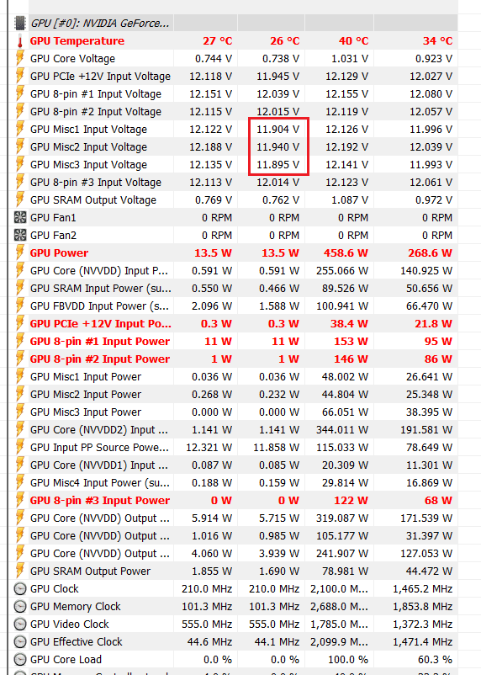Click the 11.904 V Misc1 minimum voltage
Image resolution: width=481 pixels, height=675 pixels.
pyautogui.click(x=278, y=129)
